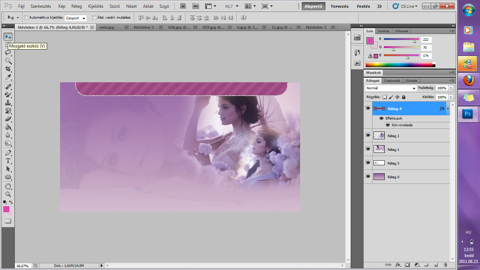Activate the Zoom magnifier tool

coord(8,194)
